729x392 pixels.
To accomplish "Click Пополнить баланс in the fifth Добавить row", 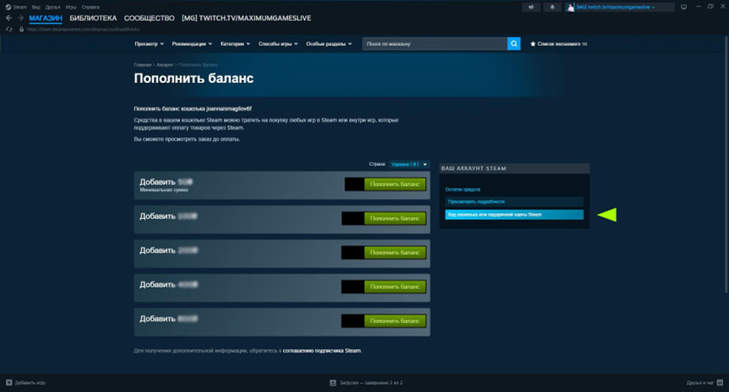I will 395,321.
